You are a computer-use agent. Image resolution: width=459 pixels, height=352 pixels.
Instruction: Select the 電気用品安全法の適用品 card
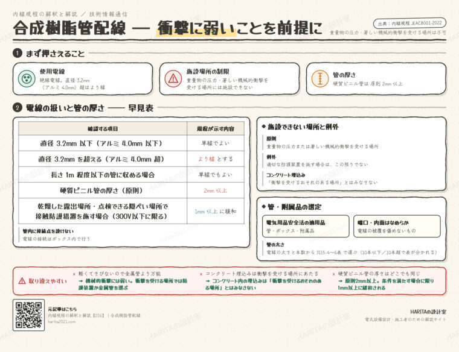[x=306, y=227]
